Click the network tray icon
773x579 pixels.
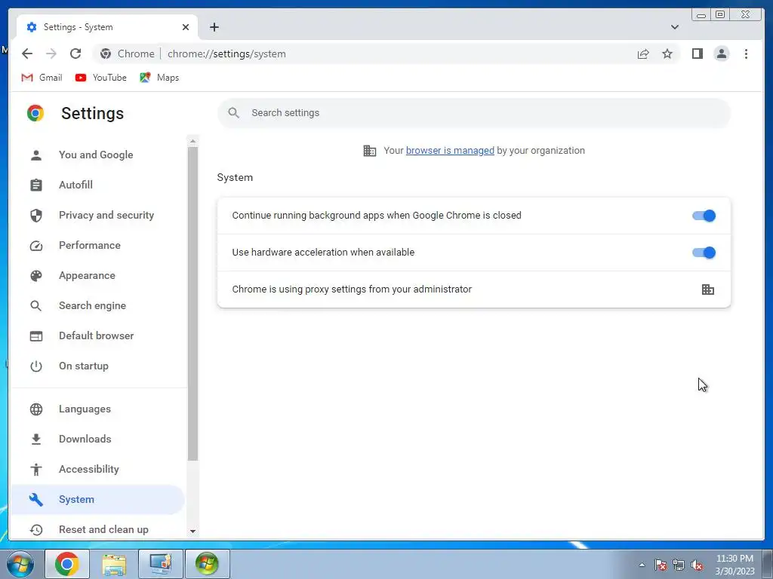pyautogui.click(x=679, y=565)
